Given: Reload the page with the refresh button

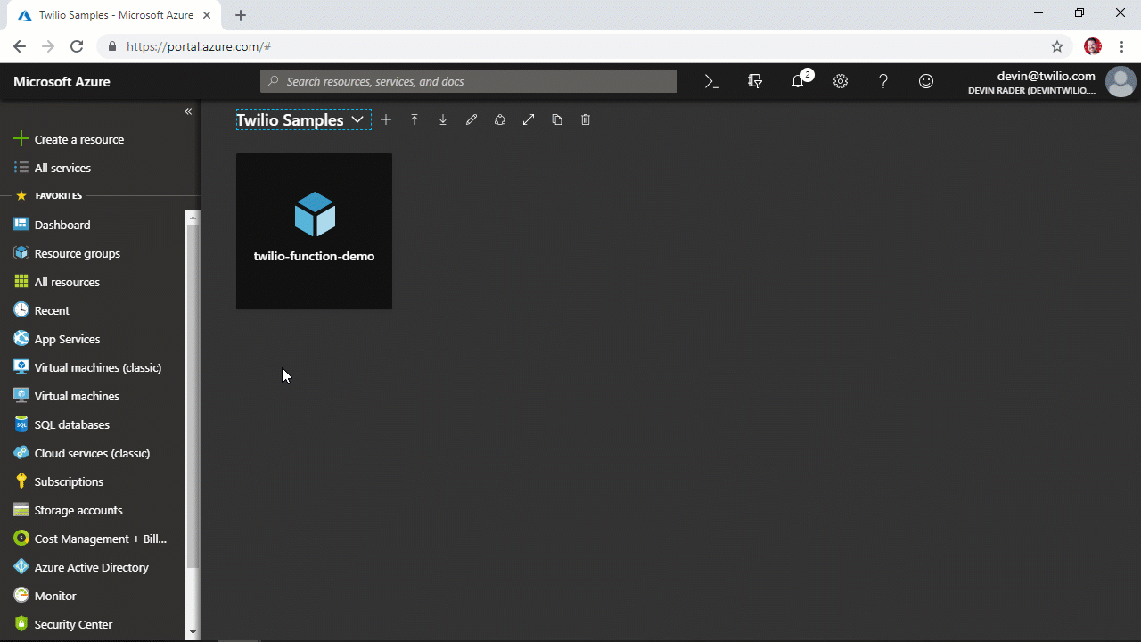Looking at the screenshot, I should pyautogui.click(x=77, y=46).
